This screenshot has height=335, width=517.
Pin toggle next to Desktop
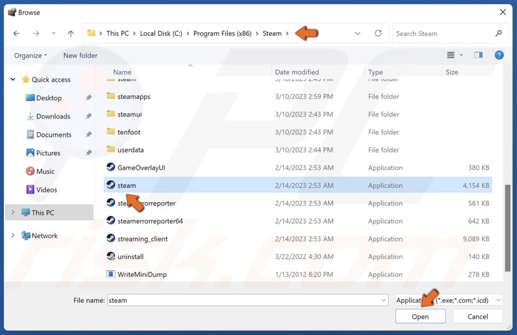coord(88,98)
